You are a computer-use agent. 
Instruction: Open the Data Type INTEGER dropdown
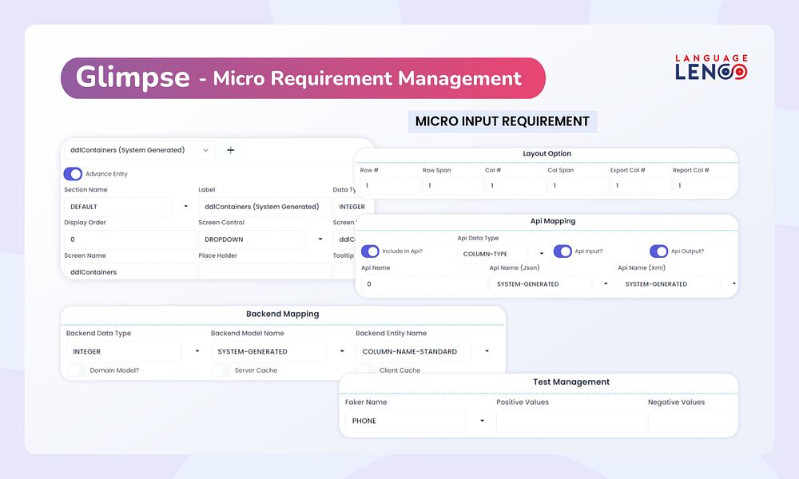(353, 207)
